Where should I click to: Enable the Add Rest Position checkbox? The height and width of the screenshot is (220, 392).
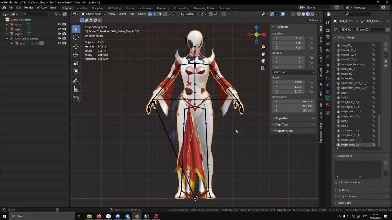point(336,182)
